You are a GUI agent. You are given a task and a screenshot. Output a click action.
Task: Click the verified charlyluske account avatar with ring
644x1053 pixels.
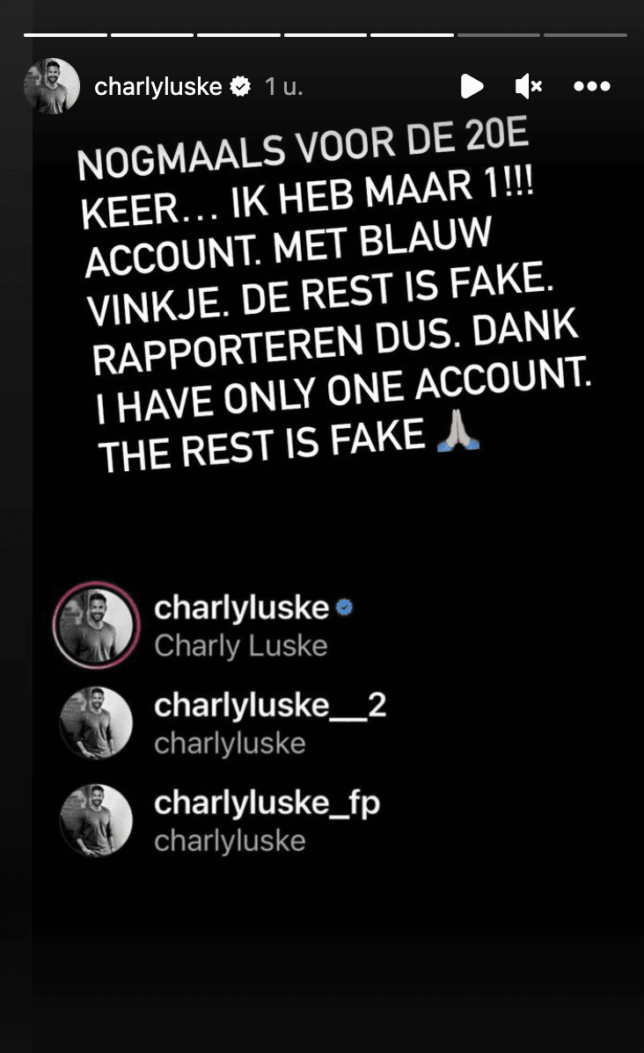pos(96,625)
